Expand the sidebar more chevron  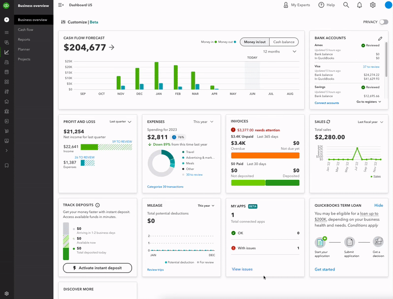[7, 151]
